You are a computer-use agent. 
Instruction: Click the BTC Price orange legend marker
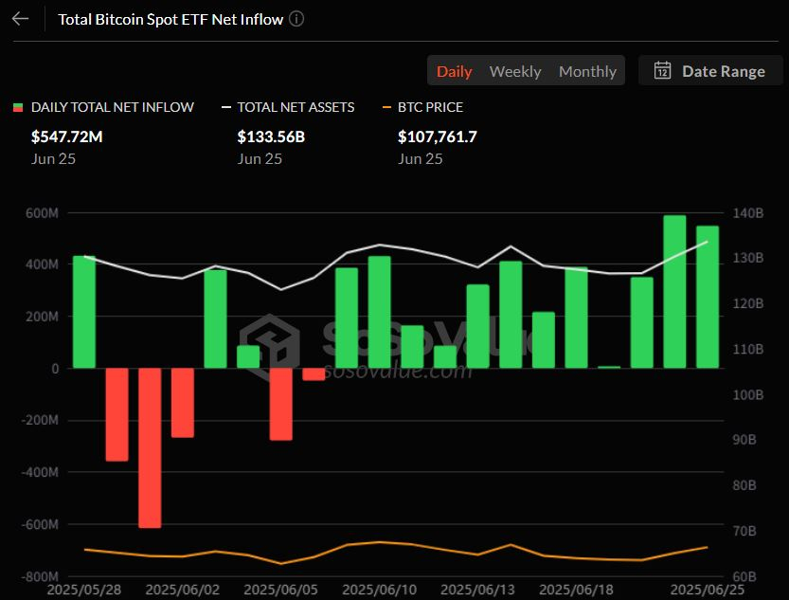pyautogui.click(x=387, y=106)
